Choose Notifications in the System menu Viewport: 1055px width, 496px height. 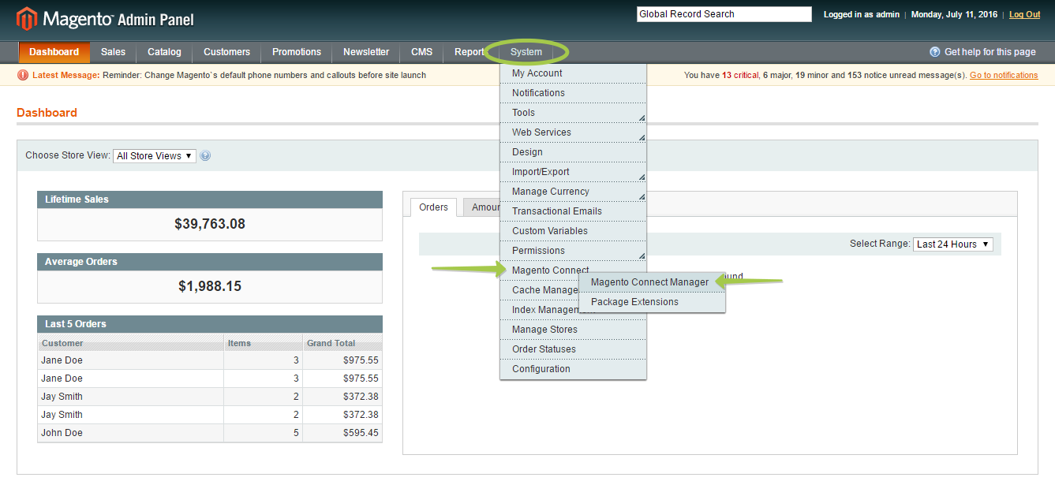click(573, 93)
